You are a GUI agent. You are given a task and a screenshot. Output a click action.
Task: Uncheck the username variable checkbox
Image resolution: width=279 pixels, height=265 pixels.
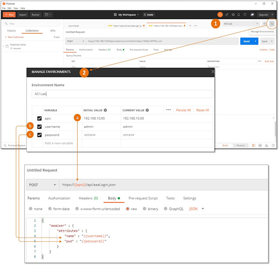39,127
